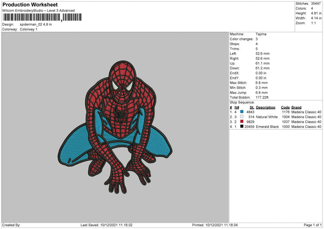Click the 'Max Jump:' label
The height and width of the screenshot is (229, 324).
point(238,92)
